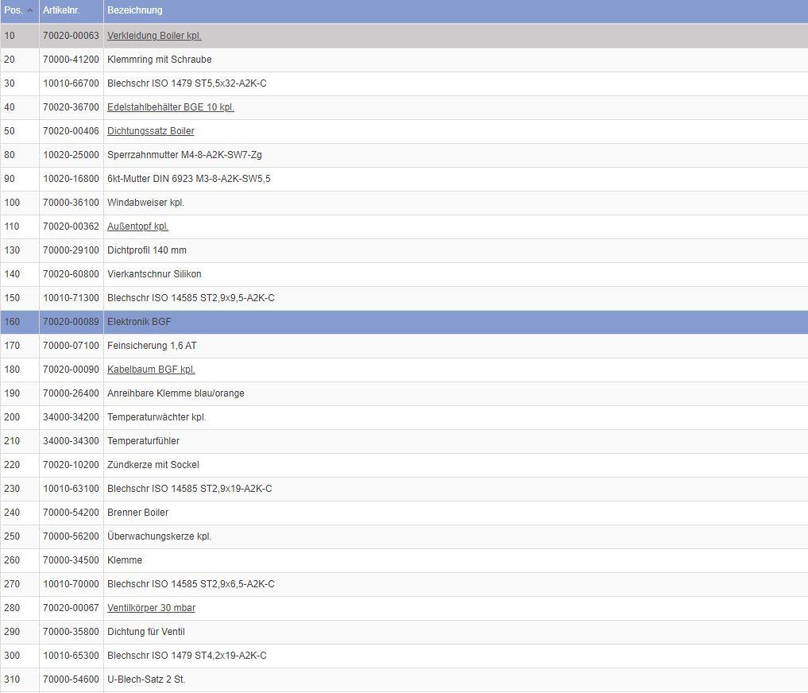The width and height of the screenshot is (808, 693).
Task: Follow the Ventilkörper 30 mbar link
Action: point(151,608)
